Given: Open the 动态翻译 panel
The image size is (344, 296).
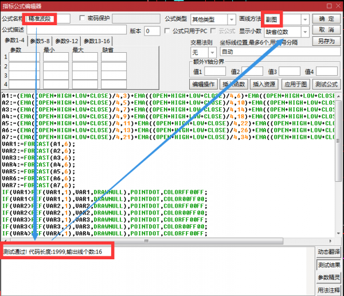Looking at the screenshot, I should [329, 252].
